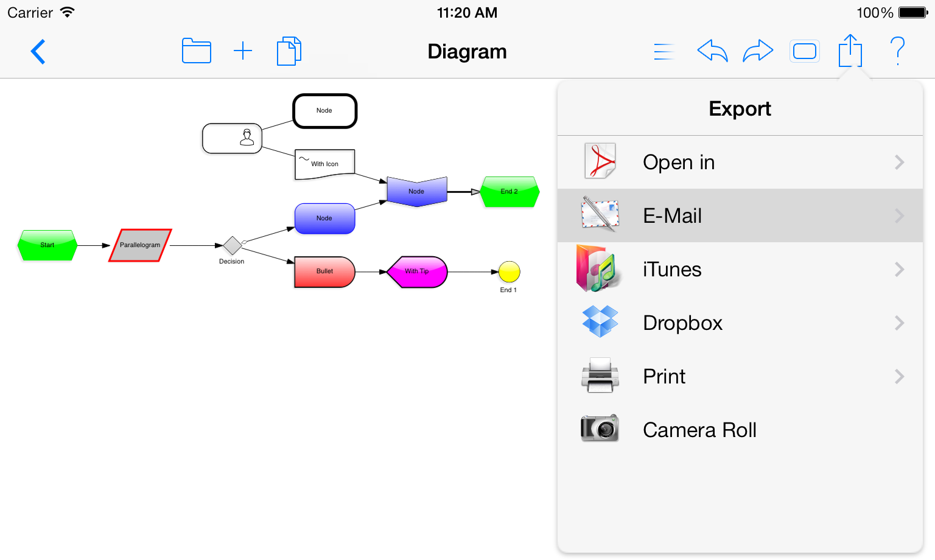Screen dimensions: 935x560
Task: Undo the last action
Action: (712, 51)
